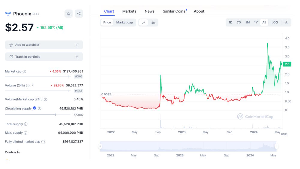This screenshot has height=169, width=300.
Task: Open the About tab
Action: [199, 11]
